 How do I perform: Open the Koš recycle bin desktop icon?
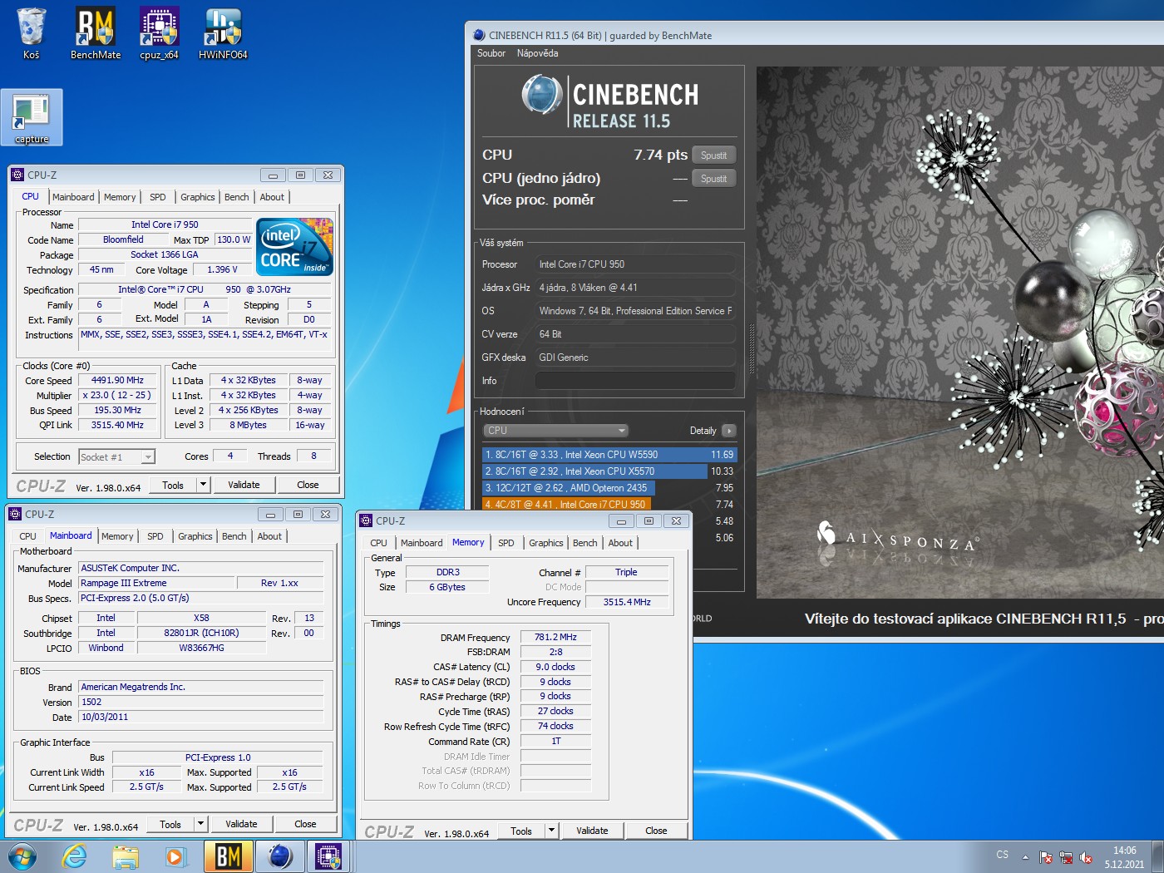(x=31, y=33)
